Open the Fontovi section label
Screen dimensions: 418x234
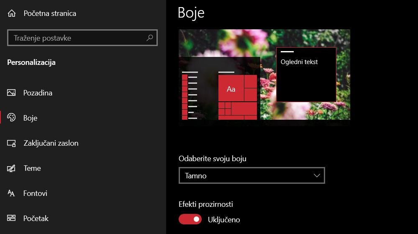pyautogui.click(x=35, y=193)
